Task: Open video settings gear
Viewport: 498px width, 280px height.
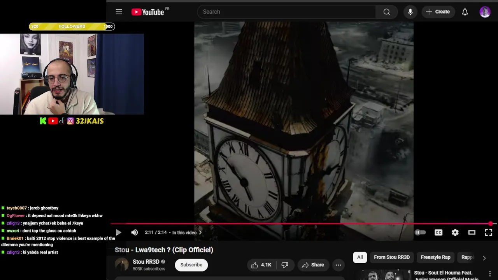Action: pos(455,232)
